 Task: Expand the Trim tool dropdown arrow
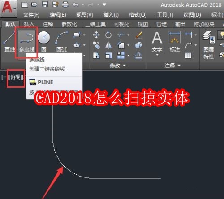pos(128,35)
